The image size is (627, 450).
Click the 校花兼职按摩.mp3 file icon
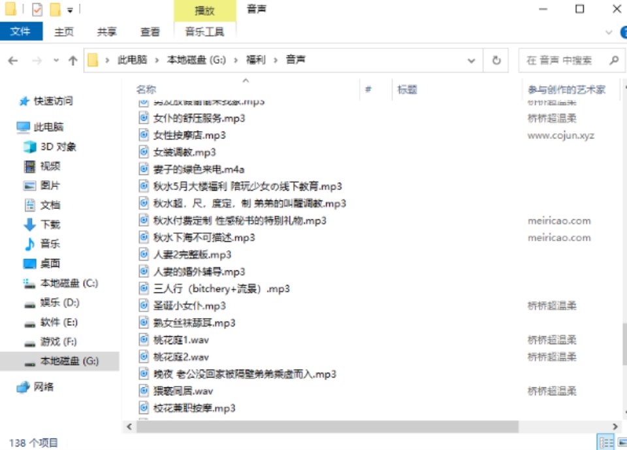(144, 408)
